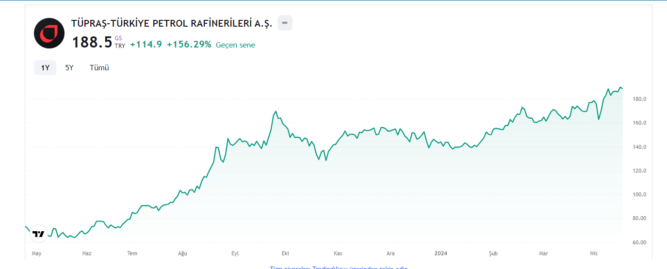This screenshot has height=269, width=667.
Task: Click the 120.0 price axis label
Action: point(639,171)
